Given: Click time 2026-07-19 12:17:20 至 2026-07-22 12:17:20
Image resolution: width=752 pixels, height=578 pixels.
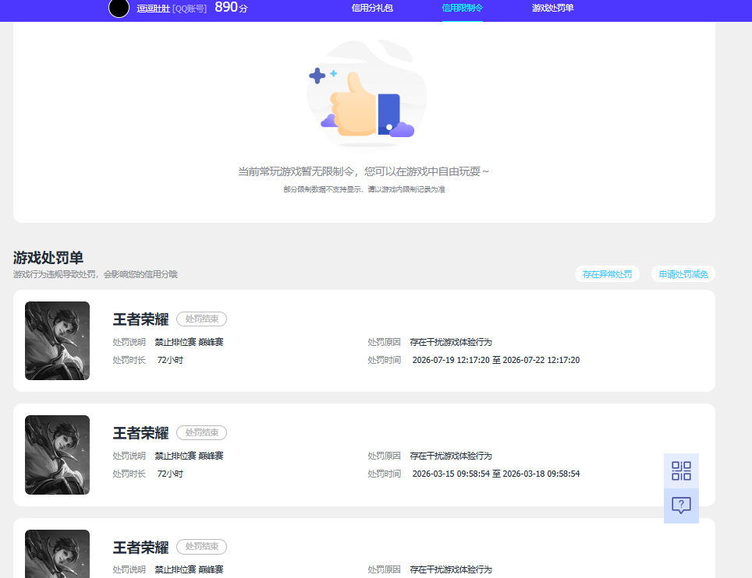Looking at the screenshot, I should [x=496, y=360].
